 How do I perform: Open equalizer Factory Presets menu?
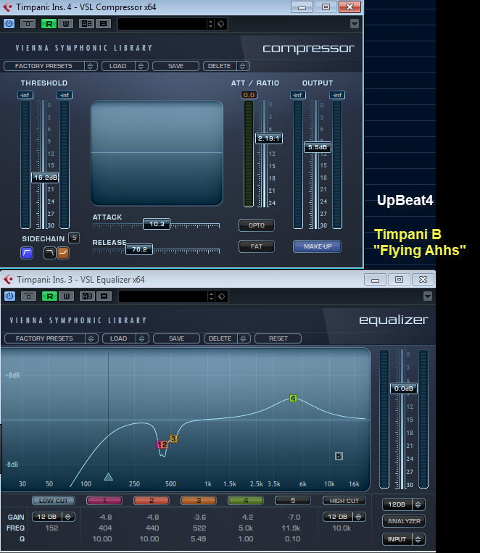pyautogui.click(x=44, y=338)
